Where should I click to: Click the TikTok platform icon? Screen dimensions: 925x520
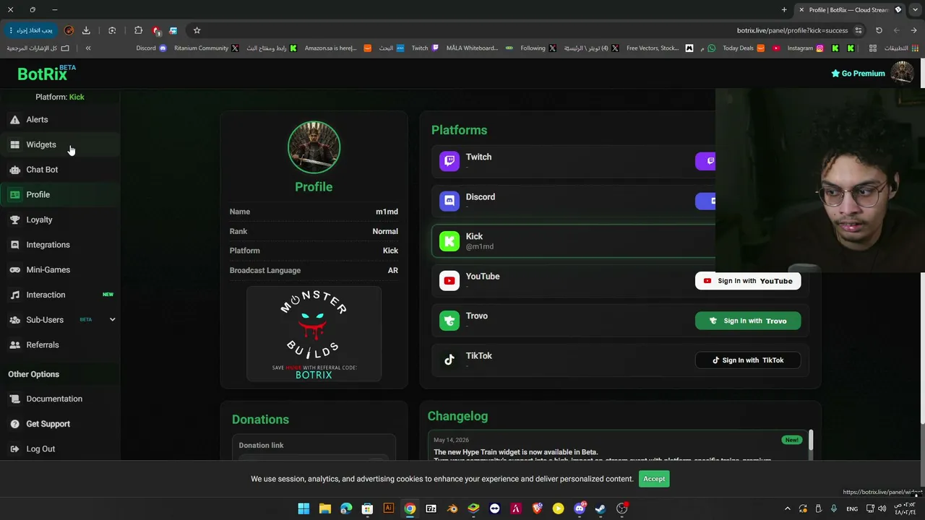pos(449,360)
